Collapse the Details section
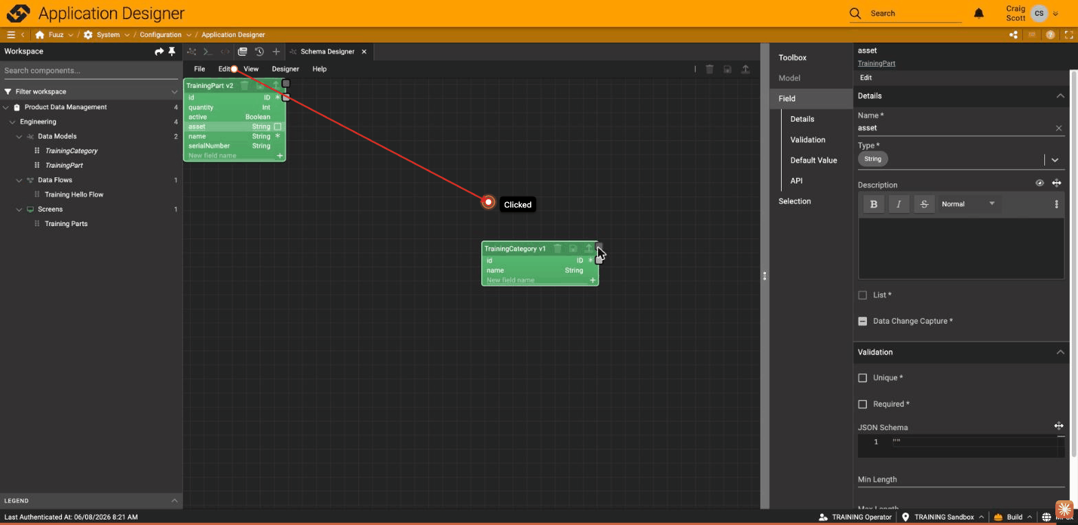The height and width of the screenshot is (525, 1078). tap(1060, 96)
